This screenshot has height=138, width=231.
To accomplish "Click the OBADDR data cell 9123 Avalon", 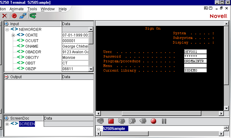I will [x=75, y=52].
